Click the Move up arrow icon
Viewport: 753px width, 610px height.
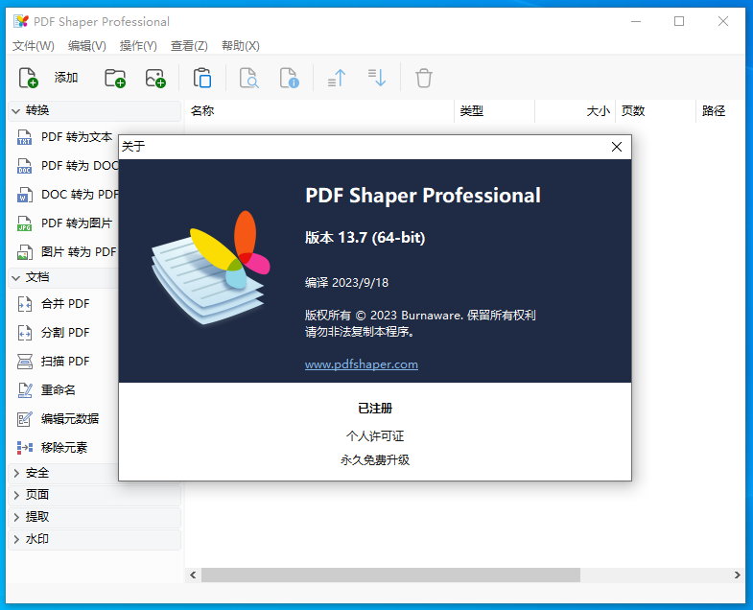[x=337, y=78]
